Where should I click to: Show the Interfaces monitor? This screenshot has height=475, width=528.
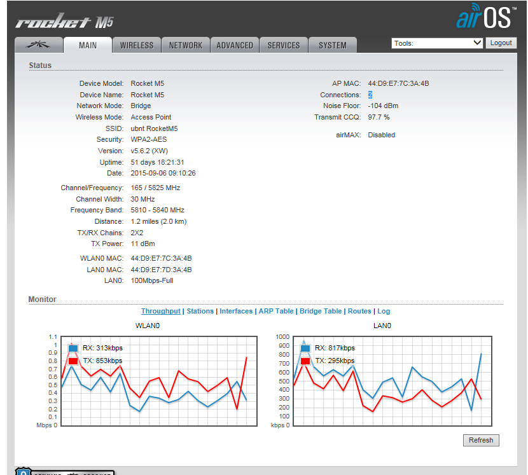click(x=236, y=311)
